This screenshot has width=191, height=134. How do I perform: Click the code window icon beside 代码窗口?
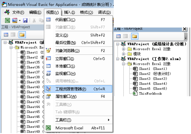click(x=48, y=20)
